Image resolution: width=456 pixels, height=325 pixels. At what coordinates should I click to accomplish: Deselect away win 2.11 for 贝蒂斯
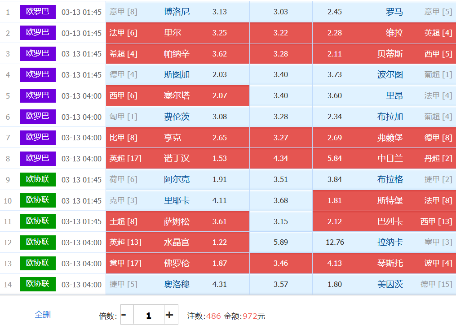click(x=335, y=54)
